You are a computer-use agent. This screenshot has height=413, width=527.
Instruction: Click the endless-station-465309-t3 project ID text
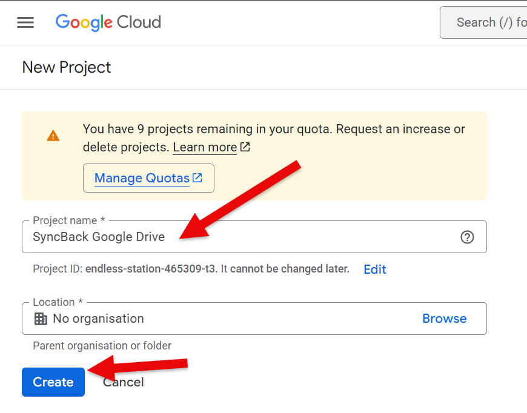pos(151,269)
